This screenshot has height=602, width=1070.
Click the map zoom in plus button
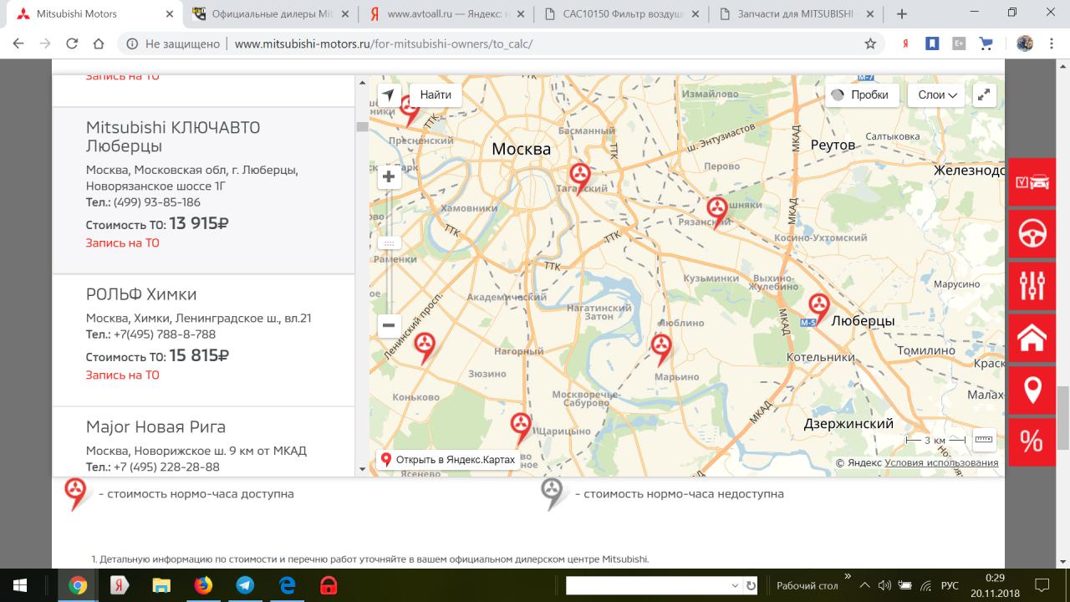[389, 176]
